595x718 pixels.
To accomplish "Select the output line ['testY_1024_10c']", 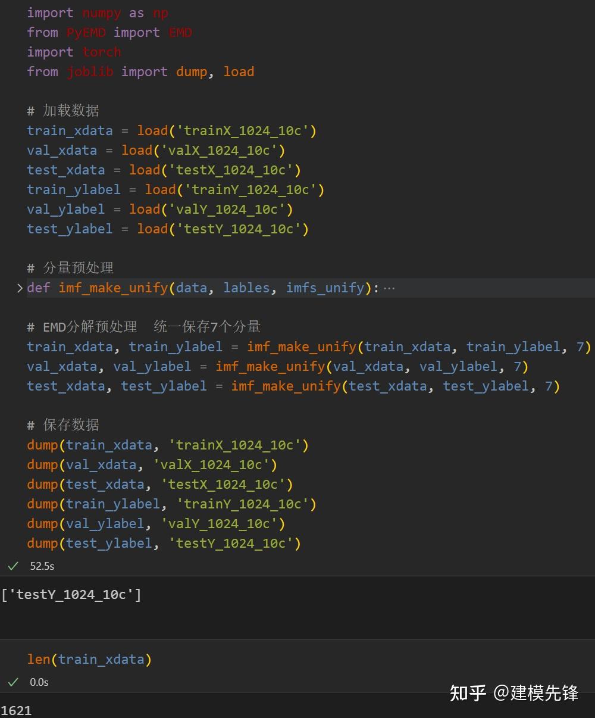I will (x=72, y=594).
